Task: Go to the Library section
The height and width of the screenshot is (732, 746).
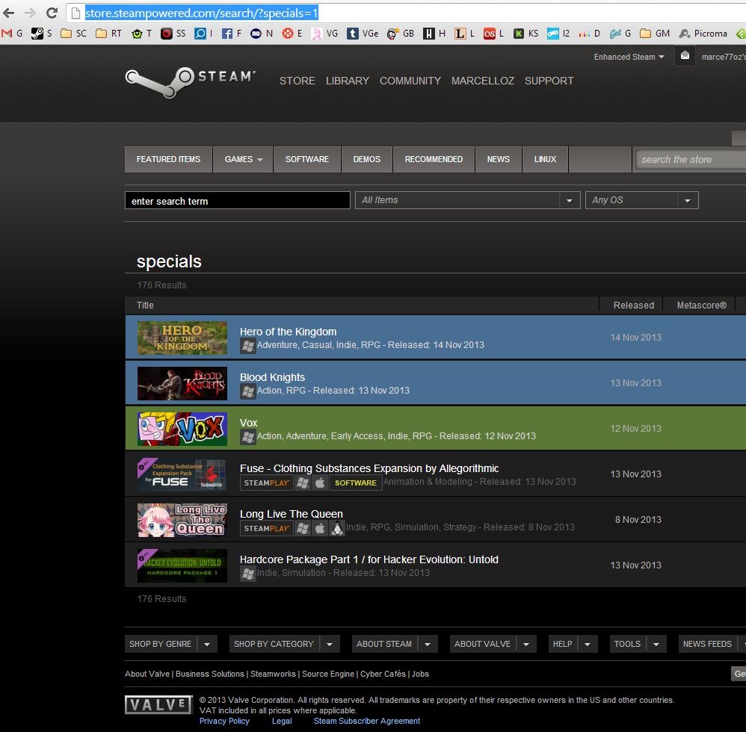Action: coord(348,81)
